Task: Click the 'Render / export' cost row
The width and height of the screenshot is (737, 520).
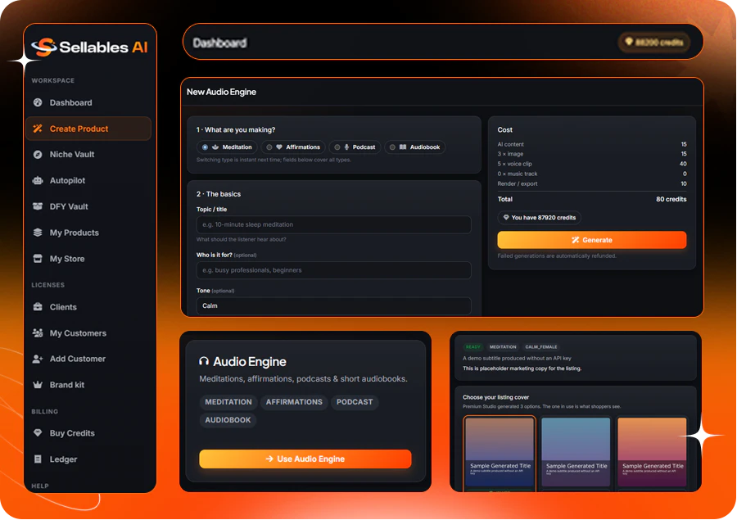Action: [x=592, y=183]
